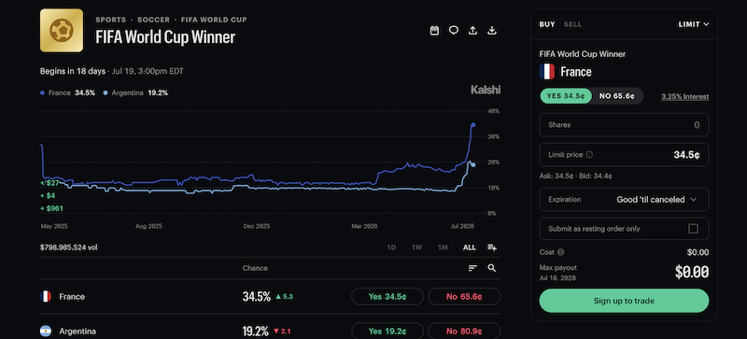Click the Sign up to trade button

[x=624, y=301]
